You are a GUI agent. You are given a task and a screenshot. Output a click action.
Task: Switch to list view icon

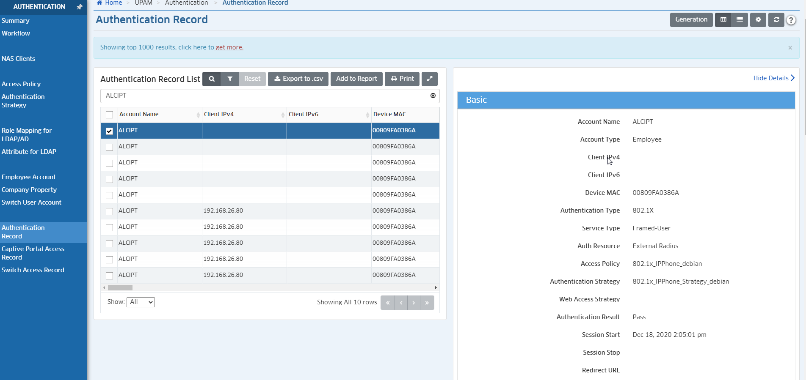point(740,20)
